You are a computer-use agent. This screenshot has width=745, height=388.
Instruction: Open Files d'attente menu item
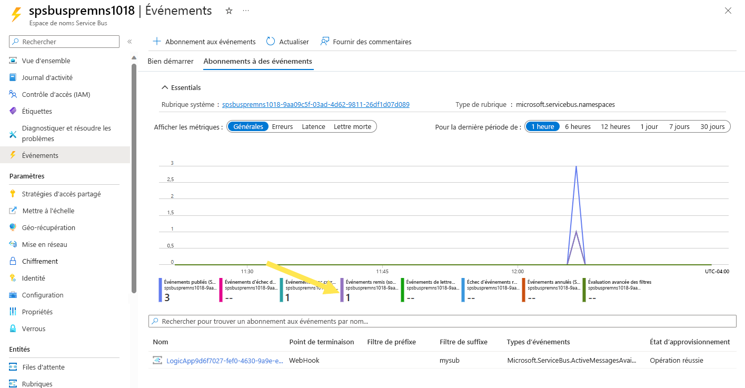[x=43, y=367]
